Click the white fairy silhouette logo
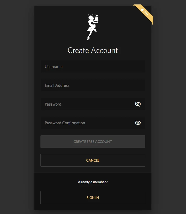The width and height of the screenshot is (186, 214). 93,27
